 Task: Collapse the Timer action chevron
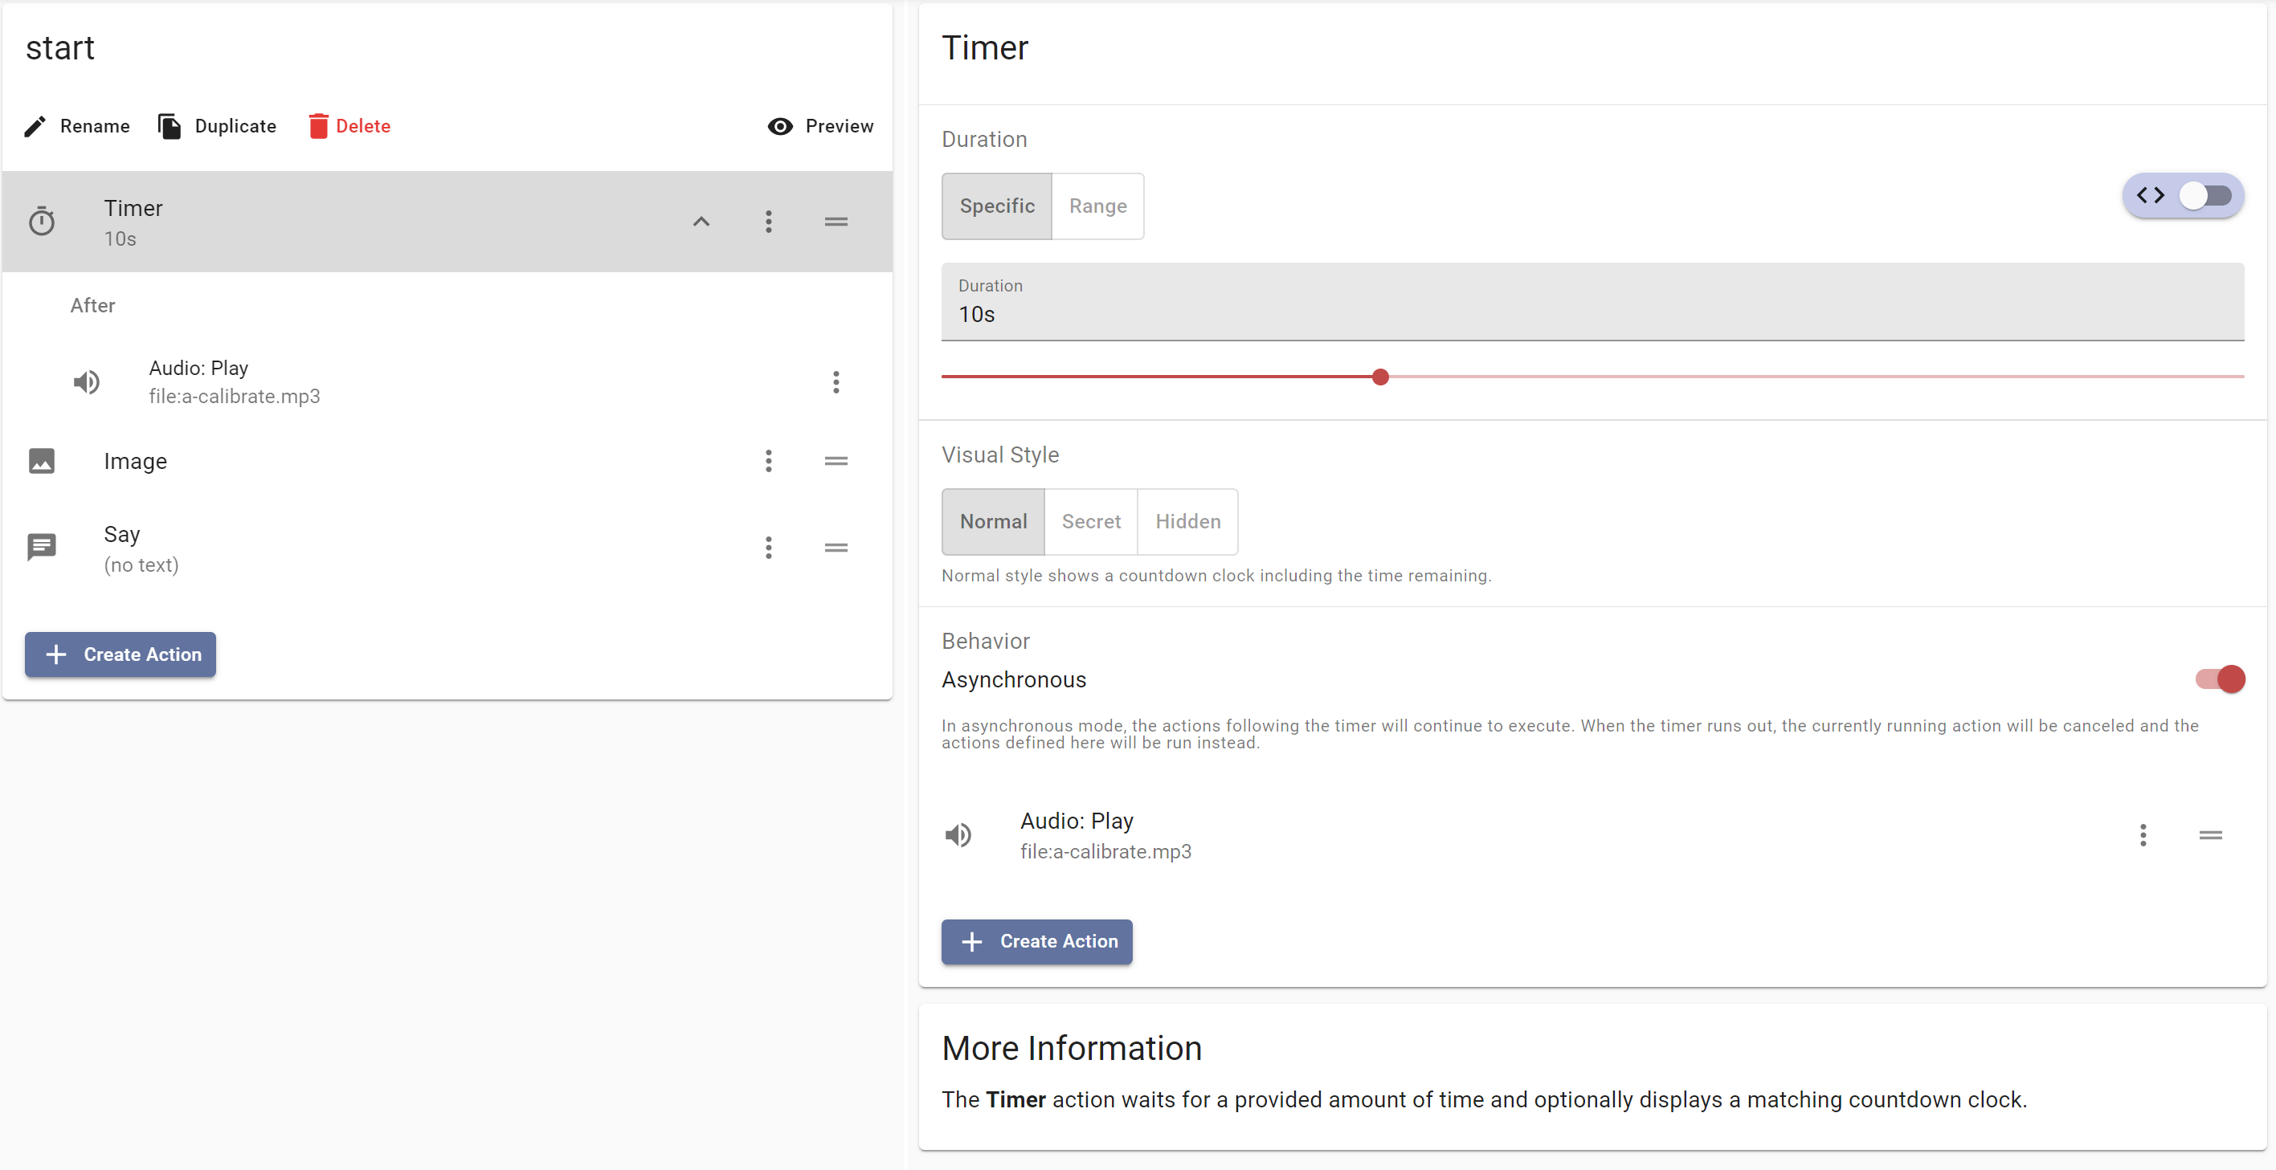701,222
